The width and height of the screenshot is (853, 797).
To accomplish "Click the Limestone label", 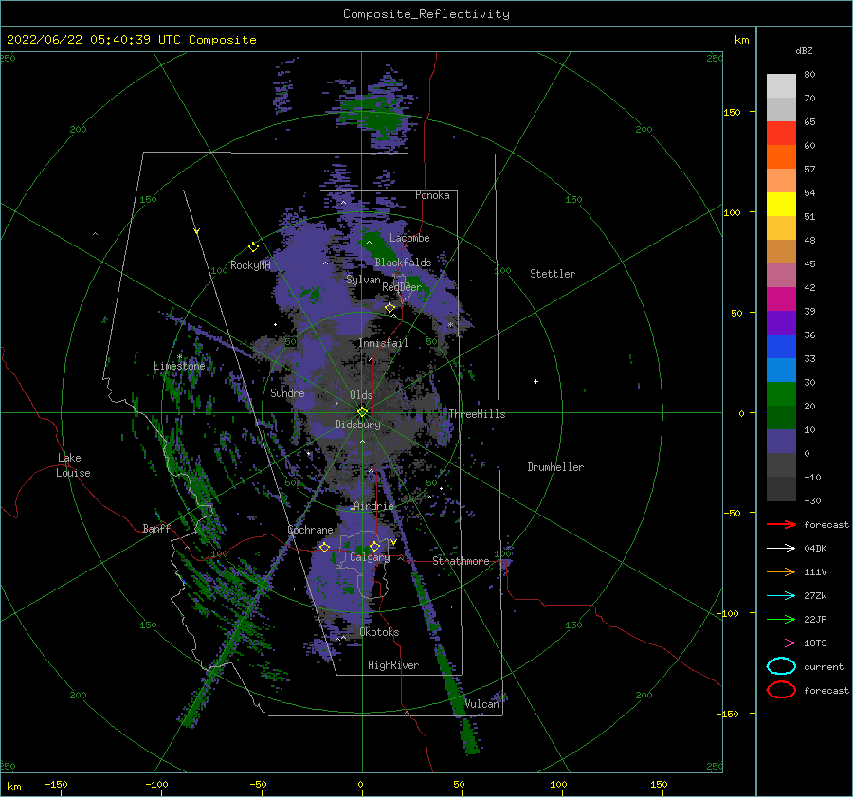I will pos(179,366).
